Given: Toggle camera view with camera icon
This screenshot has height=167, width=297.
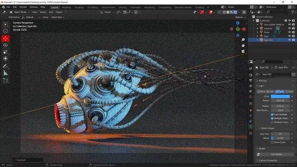Looking at the screenshot, I should point(243,51).
